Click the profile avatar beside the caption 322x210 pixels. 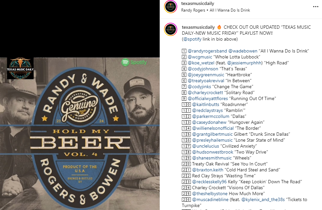coord(171,29)
